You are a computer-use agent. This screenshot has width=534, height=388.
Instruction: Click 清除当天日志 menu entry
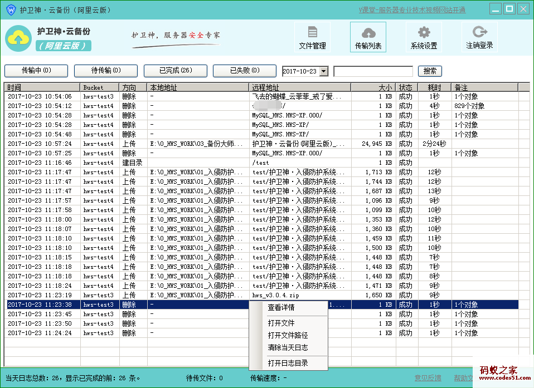click(x=288, y=347)
